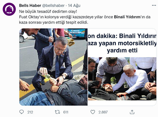158x117 pixels.
Task: Click the blue bus in the left photo
Action: pyautogui.click(x=76, y=33)
